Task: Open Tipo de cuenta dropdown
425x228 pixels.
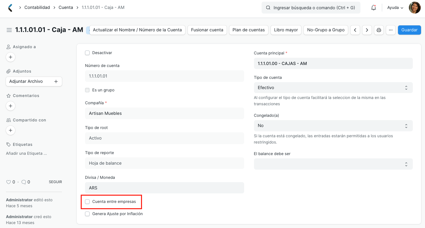Action: click(x=333, y=88)
